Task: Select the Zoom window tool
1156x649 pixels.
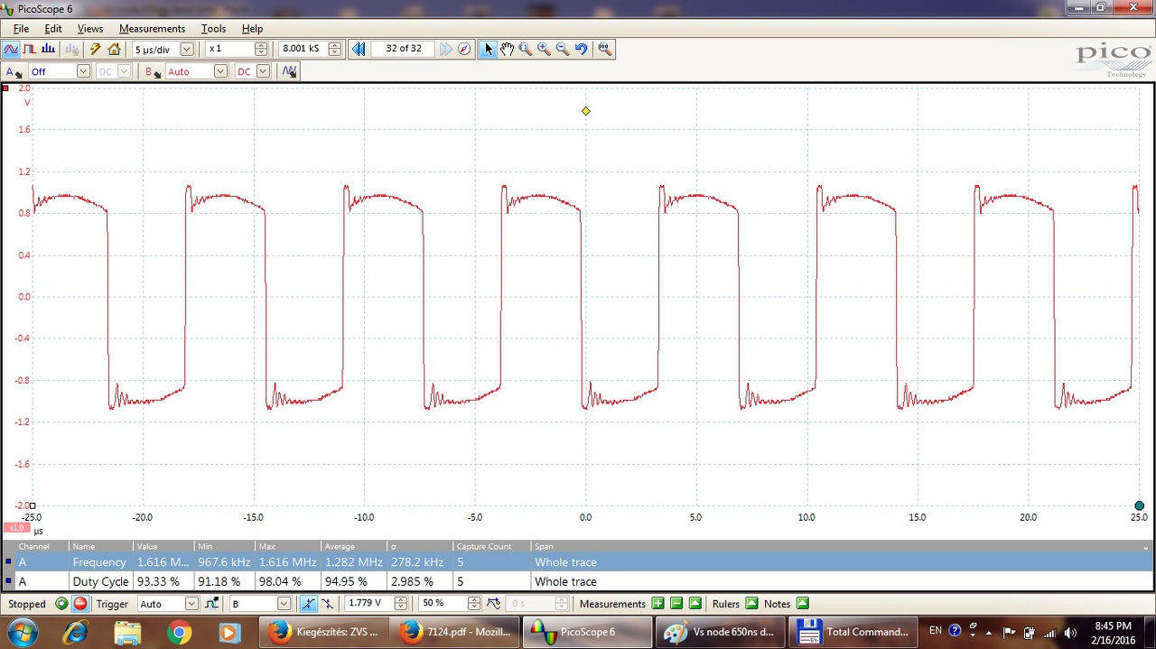Action: 526,49
